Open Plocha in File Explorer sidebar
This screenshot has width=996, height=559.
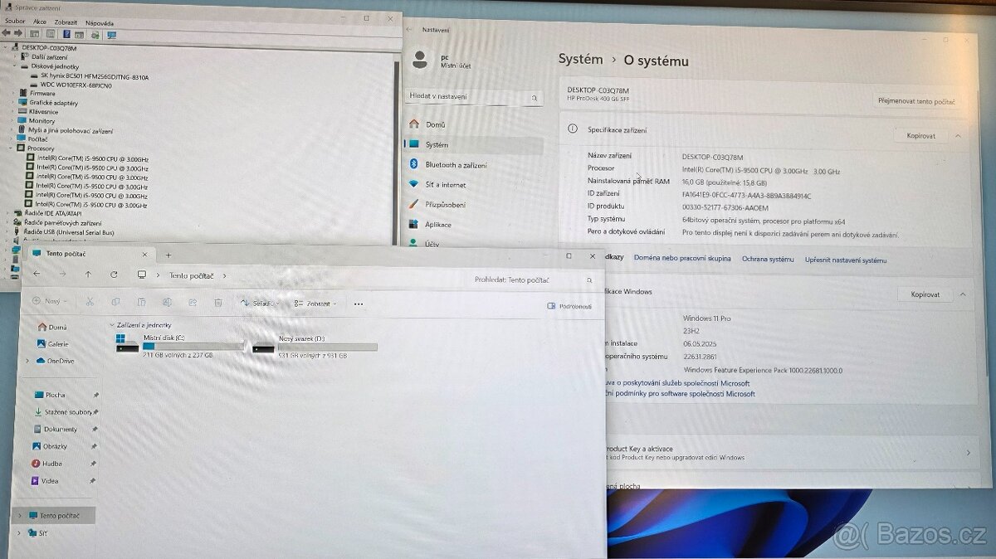49,395
